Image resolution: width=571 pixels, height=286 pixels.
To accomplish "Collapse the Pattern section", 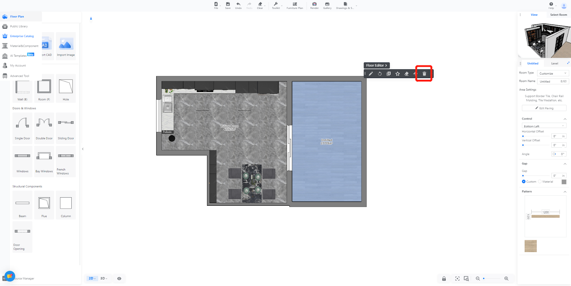I will [x=565, y=192].
